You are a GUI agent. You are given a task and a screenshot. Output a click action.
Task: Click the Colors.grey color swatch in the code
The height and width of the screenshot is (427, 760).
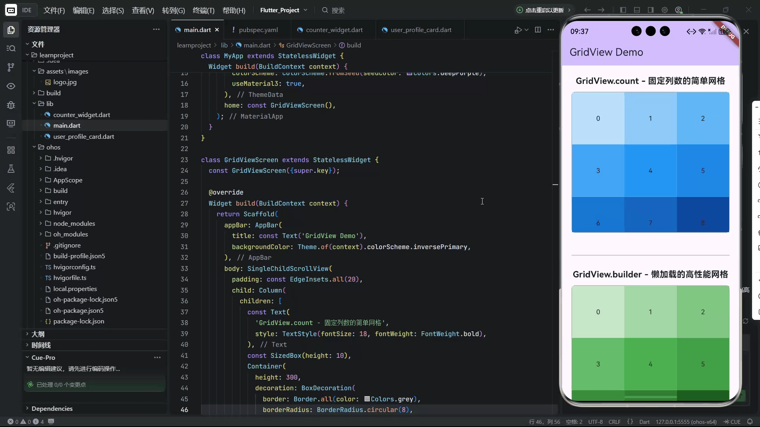point(367,399)
